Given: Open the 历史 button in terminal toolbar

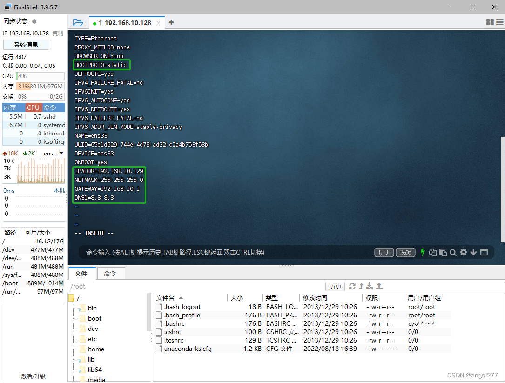Looking at the screenshot, I should pos(384,253).
